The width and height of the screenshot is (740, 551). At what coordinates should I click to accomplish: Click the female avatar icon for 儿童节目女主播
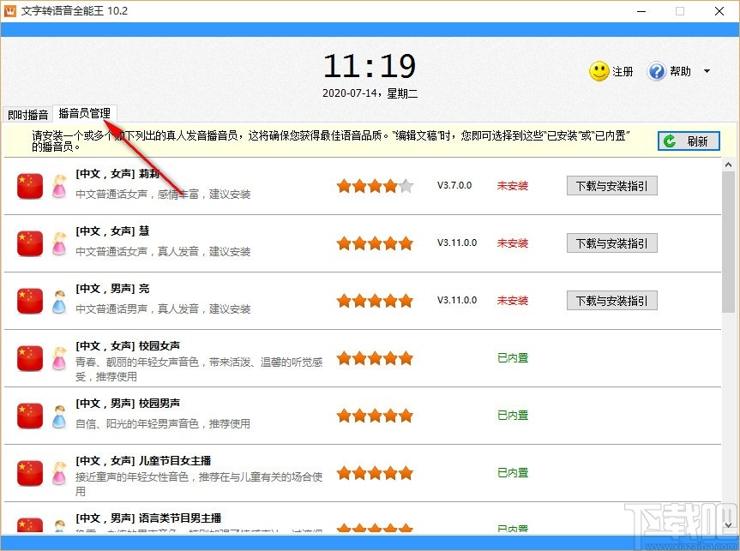(59, 473)
